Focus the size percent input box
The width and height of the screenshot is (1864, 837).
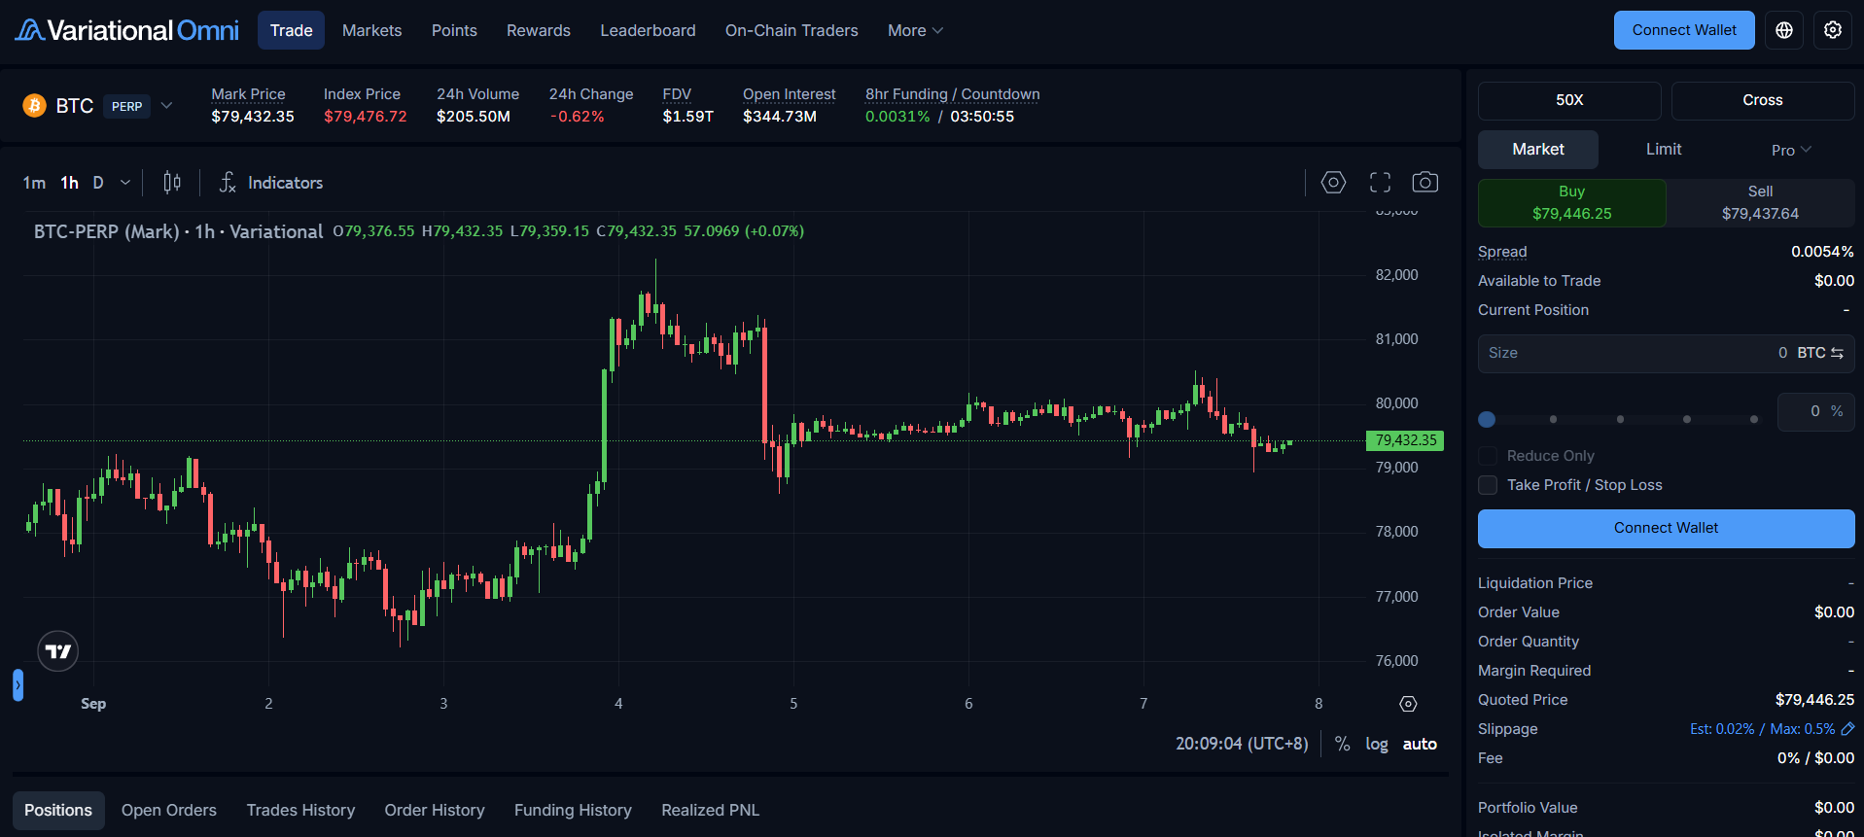1815,411
